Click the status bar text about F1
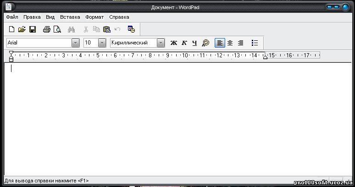 pyautogui.click(x=47, y=181)
